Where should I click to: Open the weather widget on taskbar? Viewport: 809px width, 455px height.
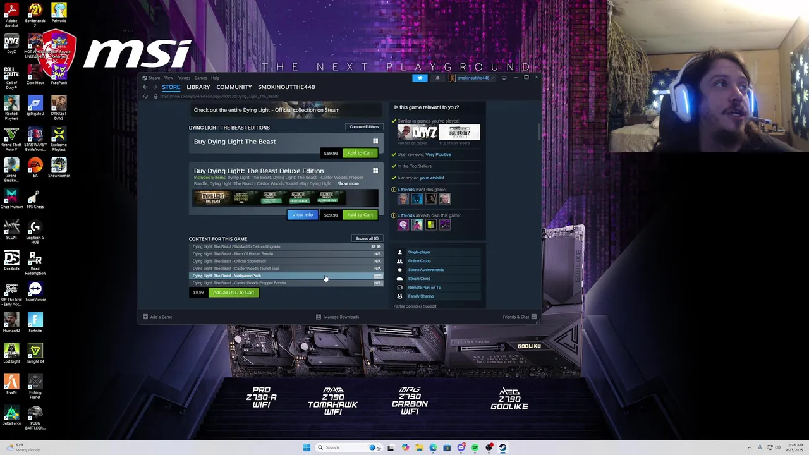[23, 447]
